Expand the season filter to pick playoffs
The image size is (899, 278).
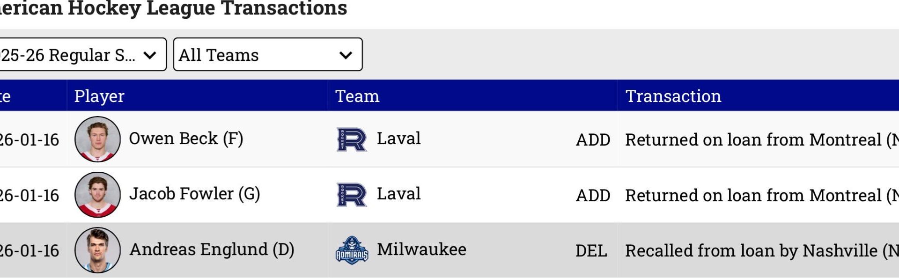[x=82, y=55]
